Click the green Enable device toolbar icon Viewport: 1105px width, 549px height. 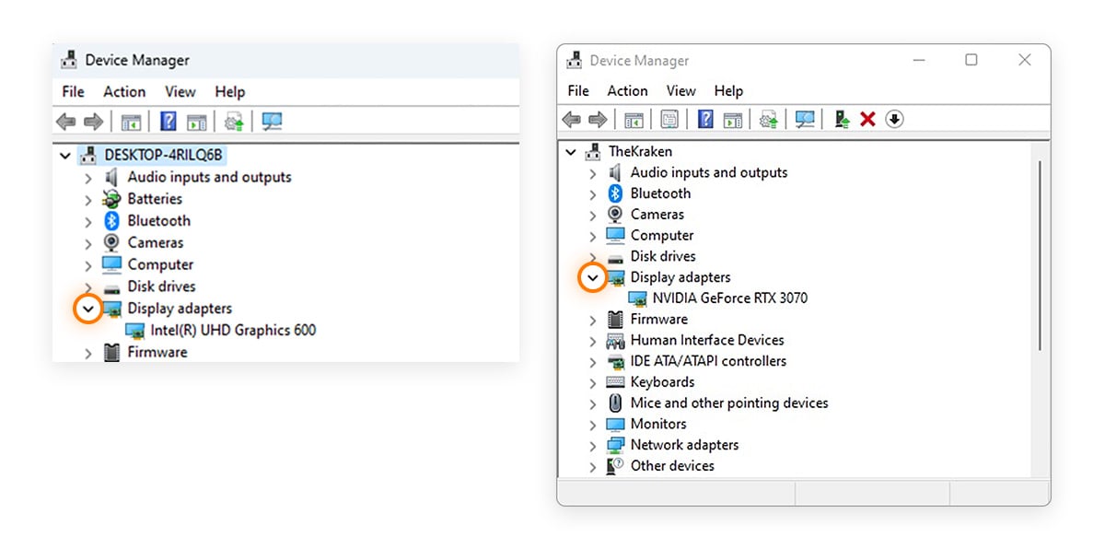coord(842,119)
